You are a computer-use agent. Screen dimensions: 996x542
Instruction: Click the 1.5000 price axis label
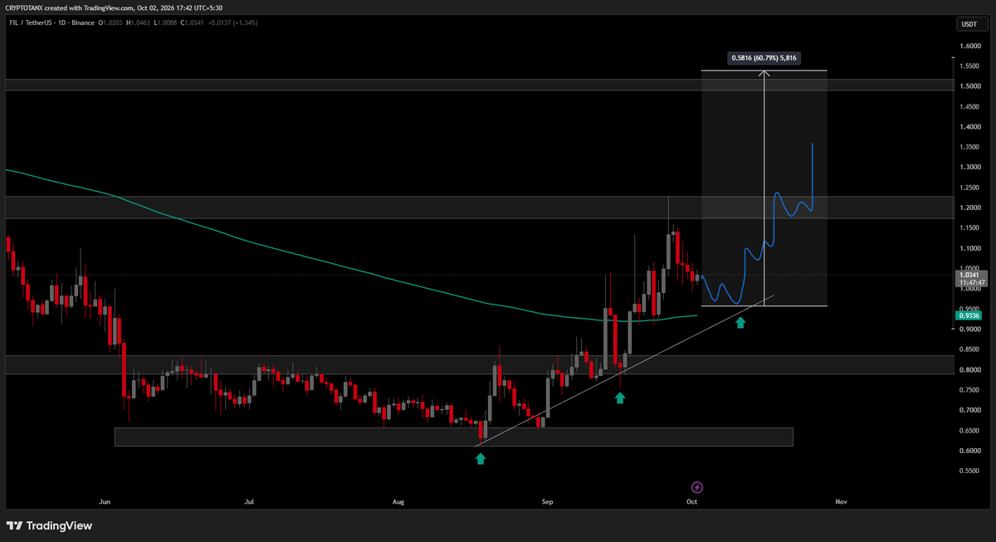click(970, 86)
